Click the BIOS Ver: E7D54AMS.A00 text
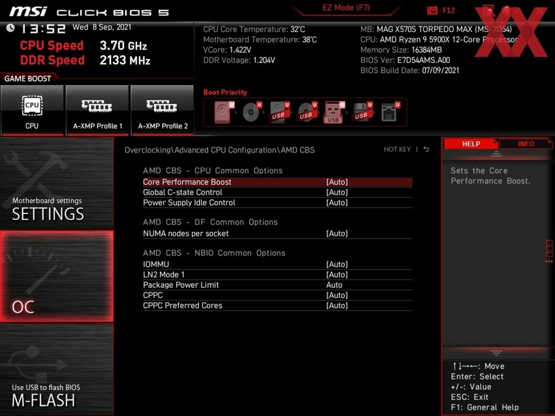 click(405, 60)
